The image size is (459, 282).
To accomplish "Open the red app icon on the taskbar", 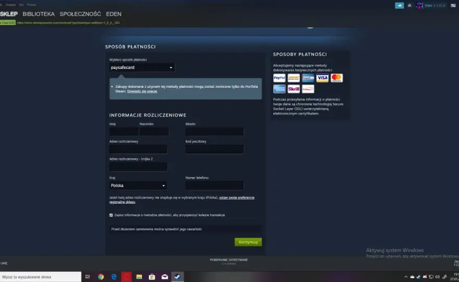I will coord(126,277).
